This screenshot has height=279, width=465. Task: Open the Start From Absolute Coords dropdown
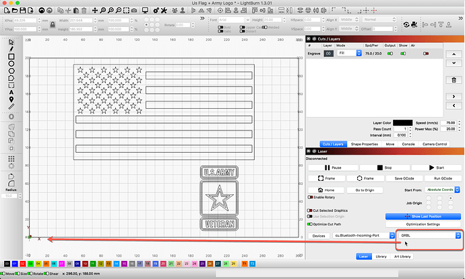(442, 190)
